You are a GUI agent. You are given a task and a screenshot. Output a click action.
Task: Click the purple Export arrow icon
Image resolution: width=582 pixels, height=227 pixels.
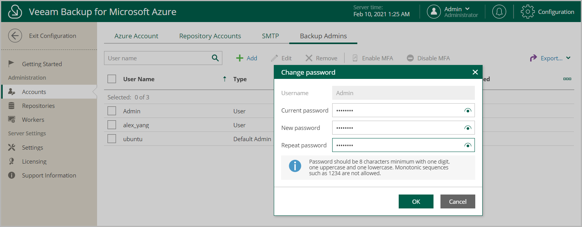pos(533,58)
